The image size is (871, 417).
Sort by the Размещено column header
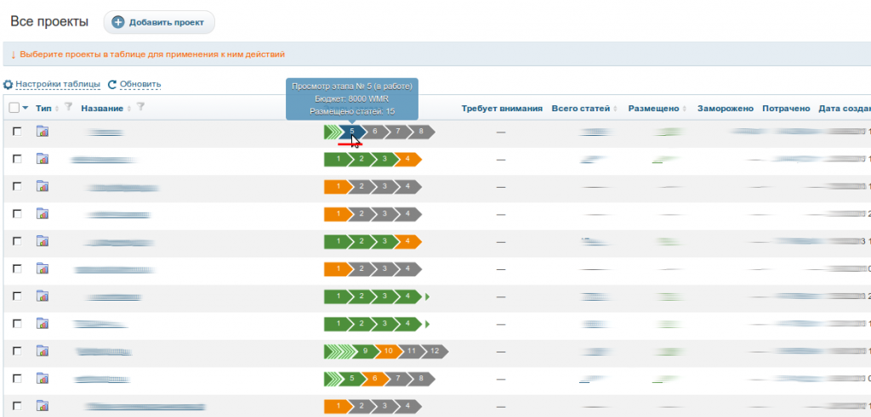654,108
